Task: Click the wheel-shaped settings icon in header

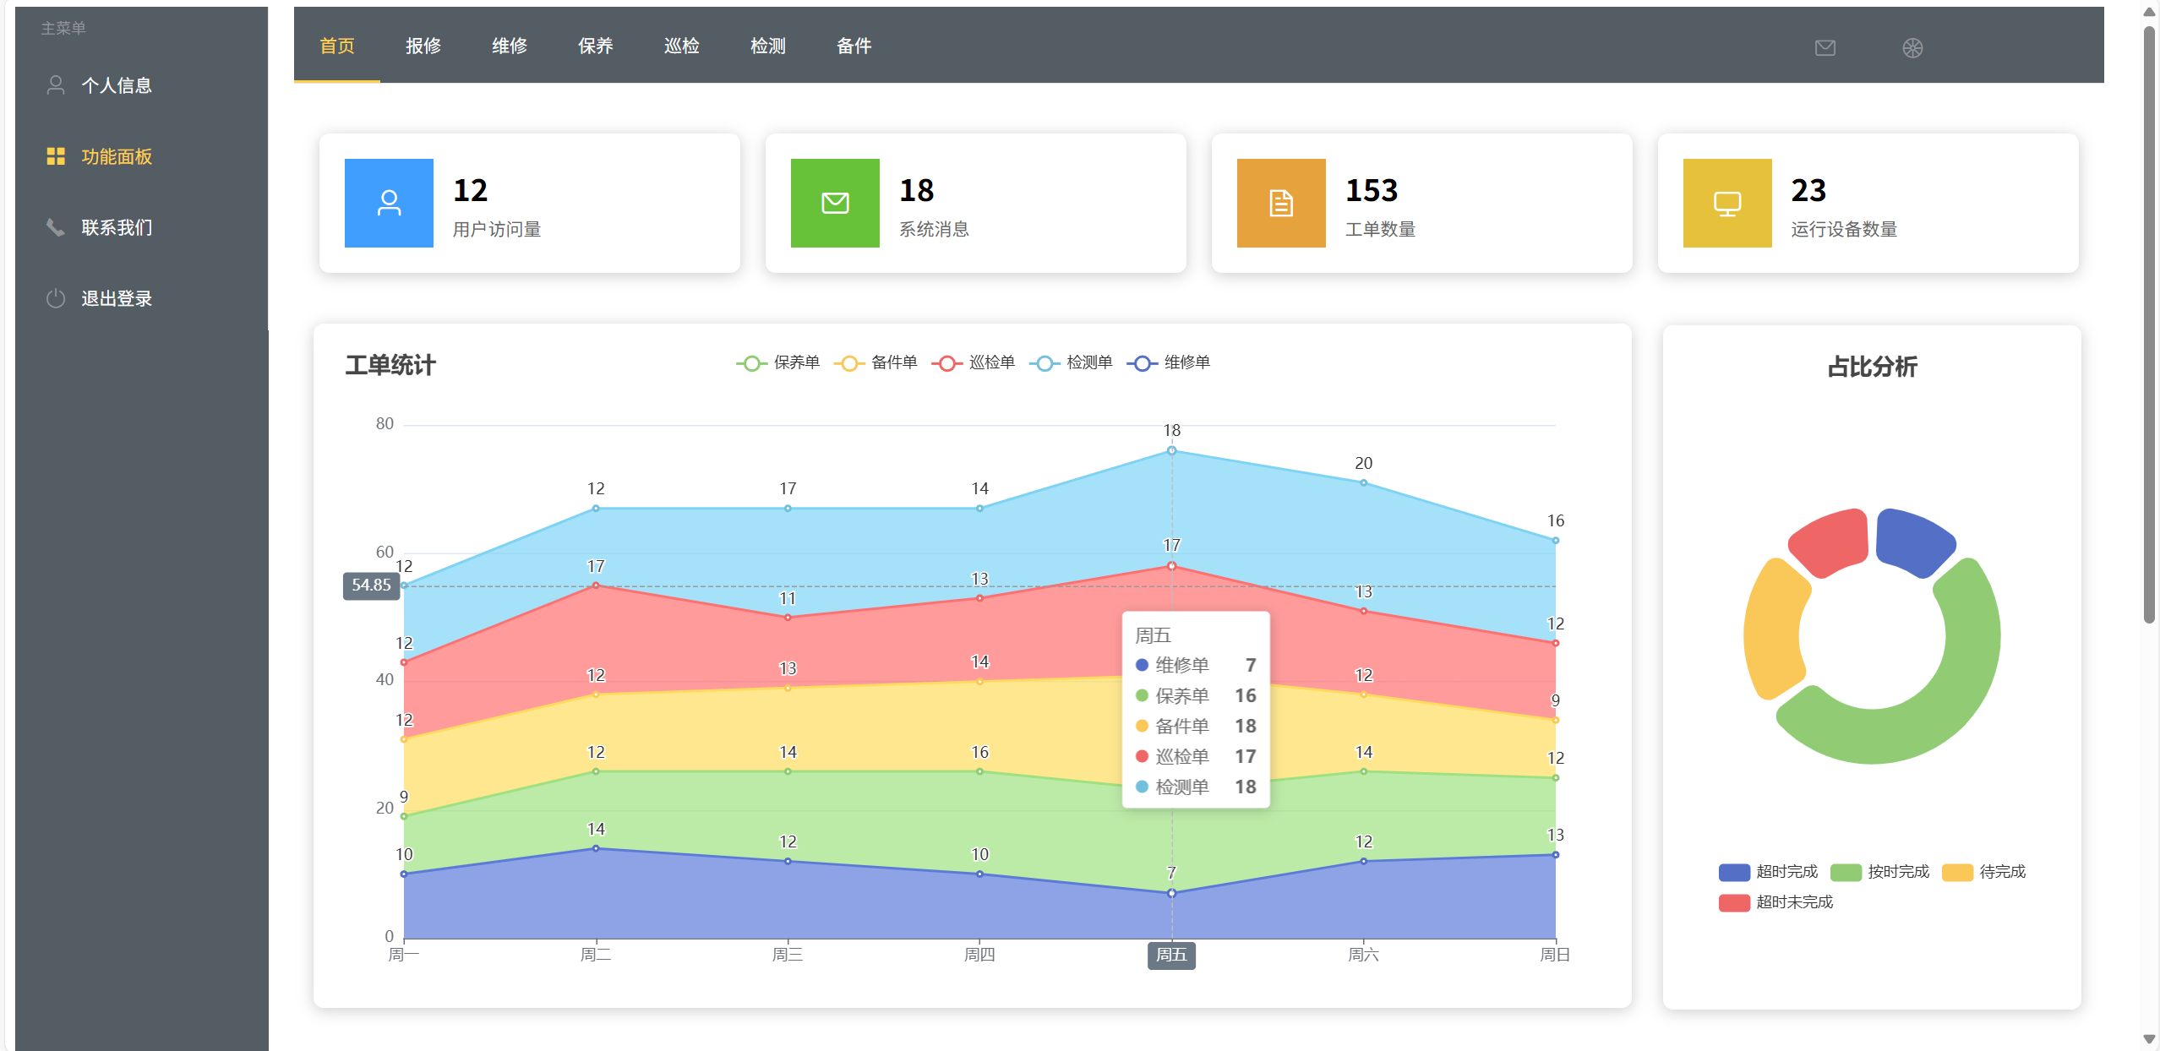Action: pyautogui.click(x=1912, y=48)
